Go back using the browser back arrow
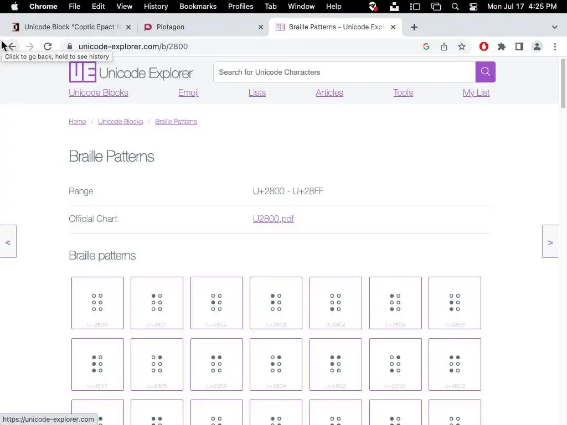Image resolution: width=567 pixels, height=425 pixels. click(12, 46)
